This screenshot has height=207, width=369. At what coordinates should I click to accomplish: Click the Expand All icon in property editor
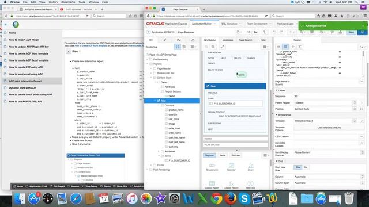pyautogui.click(x=300, y=47)
